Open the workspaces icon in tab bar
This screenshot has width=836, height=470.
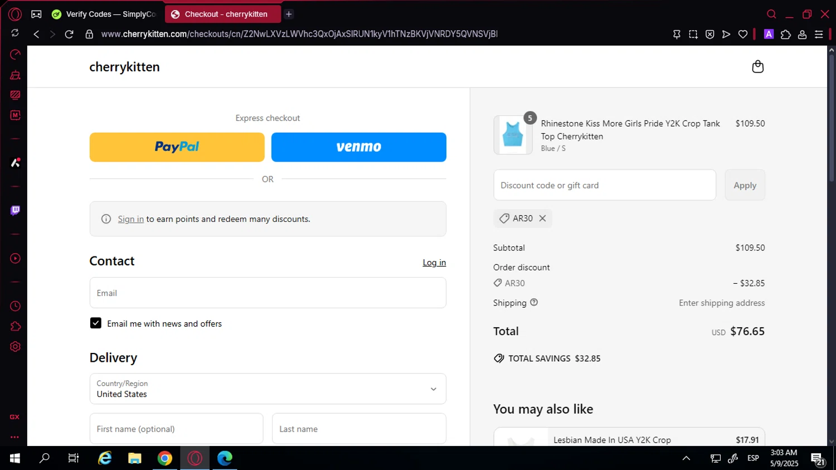tap(36, 14)
